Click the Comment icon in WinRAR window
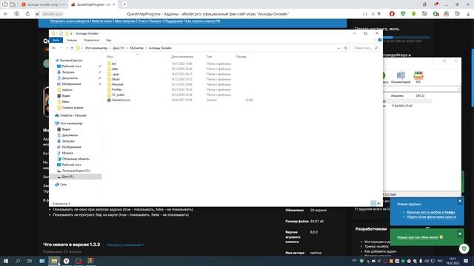 [x=401, y=77]
